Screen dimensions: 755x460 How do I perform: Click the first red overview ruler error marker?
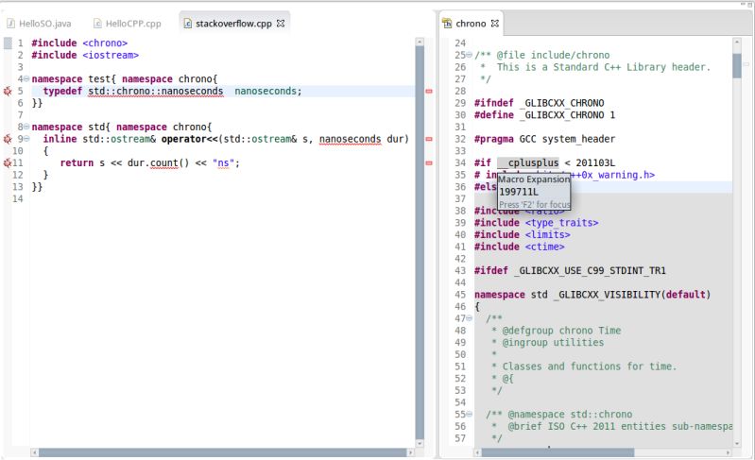pos(429,91)
